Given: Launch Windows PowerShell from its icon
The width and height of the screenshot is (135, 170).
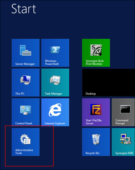Looking at the screenshot, I should point(55,50).
